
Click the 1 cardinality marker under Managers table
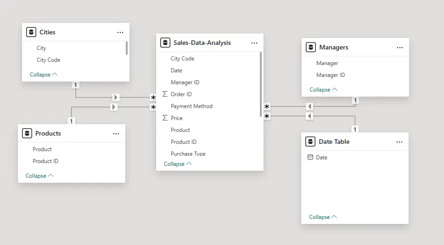pos(355,100)
